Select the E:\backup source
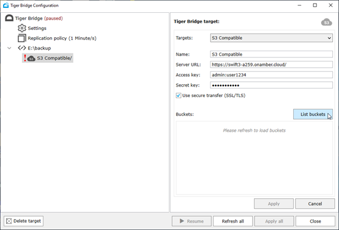 point(39,48)
